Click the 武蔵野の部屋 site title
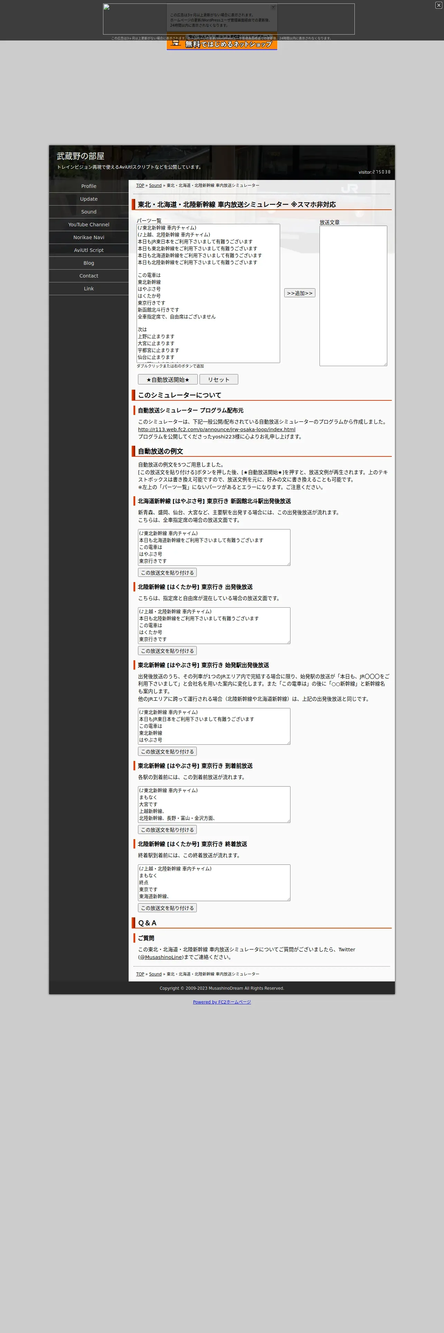444x1333 pixels. (x=81, y=156)
